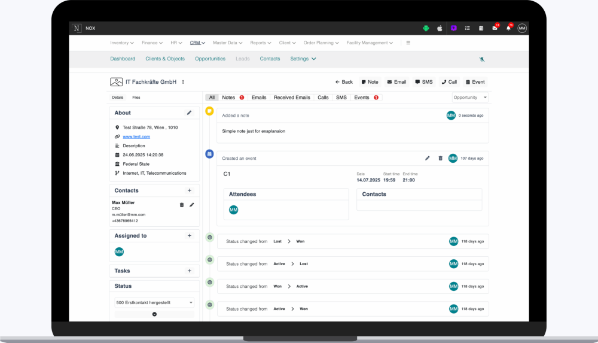The height and width of the screenshot is (343, 598).
Task: Add a new contact with plus icon
Action: point(190,190)
